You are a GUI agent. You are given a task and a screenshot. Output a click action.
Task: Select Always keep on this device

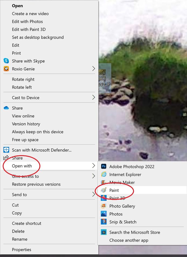click(38, 132)
